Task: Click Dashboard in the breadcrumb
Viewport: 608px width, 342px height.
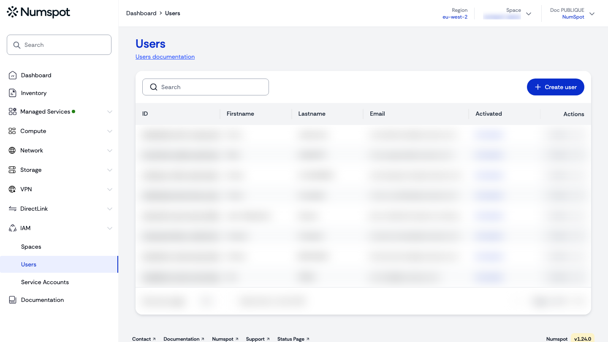Action: [x=141, y=13]
